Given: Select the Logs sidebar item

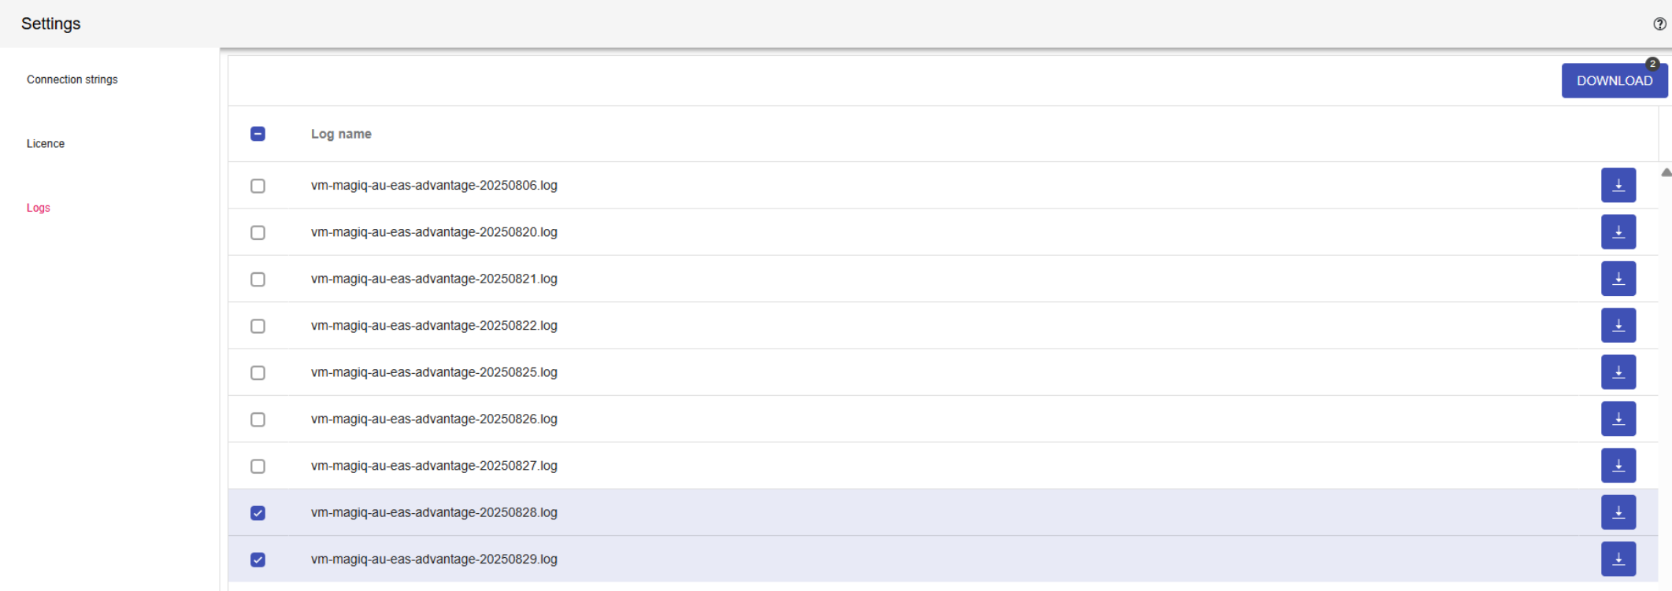Looking at the screenshot, I should pos(39,208).
